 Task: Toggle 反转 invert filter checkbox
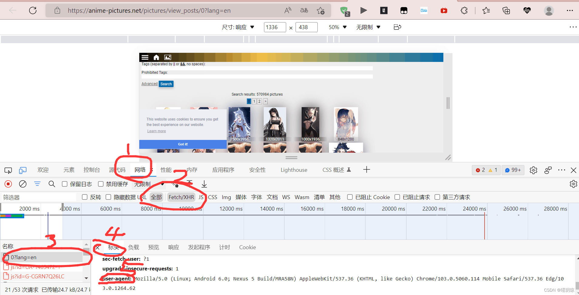[85, 197]
